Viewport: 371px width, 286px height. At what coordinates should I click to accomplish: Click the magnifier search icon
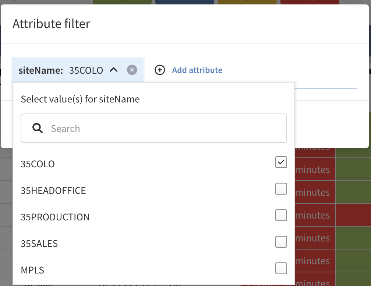tap(38, 128)
